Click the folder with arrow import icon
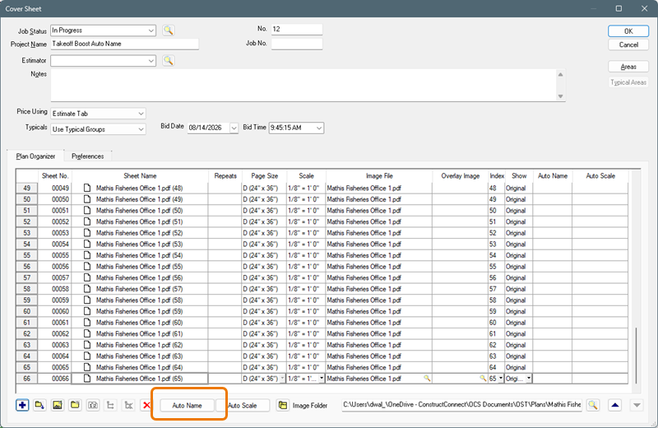658x428 pixels. click(x=39, y=405)
